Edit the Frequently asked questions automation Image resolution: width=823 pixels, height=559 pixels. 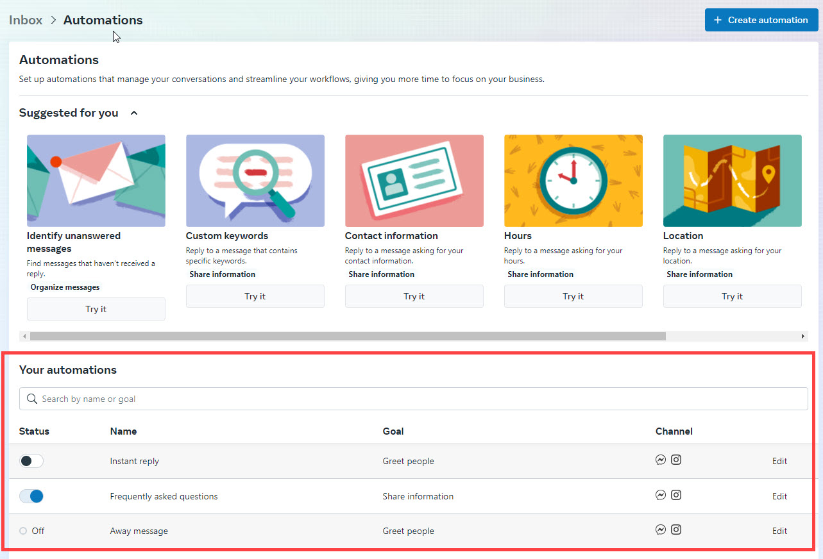pos(779,496)
